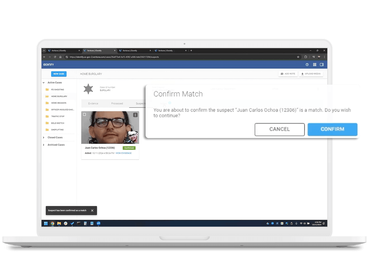
Task: Switch to the Evidence tab
Action: pos(93,103)
